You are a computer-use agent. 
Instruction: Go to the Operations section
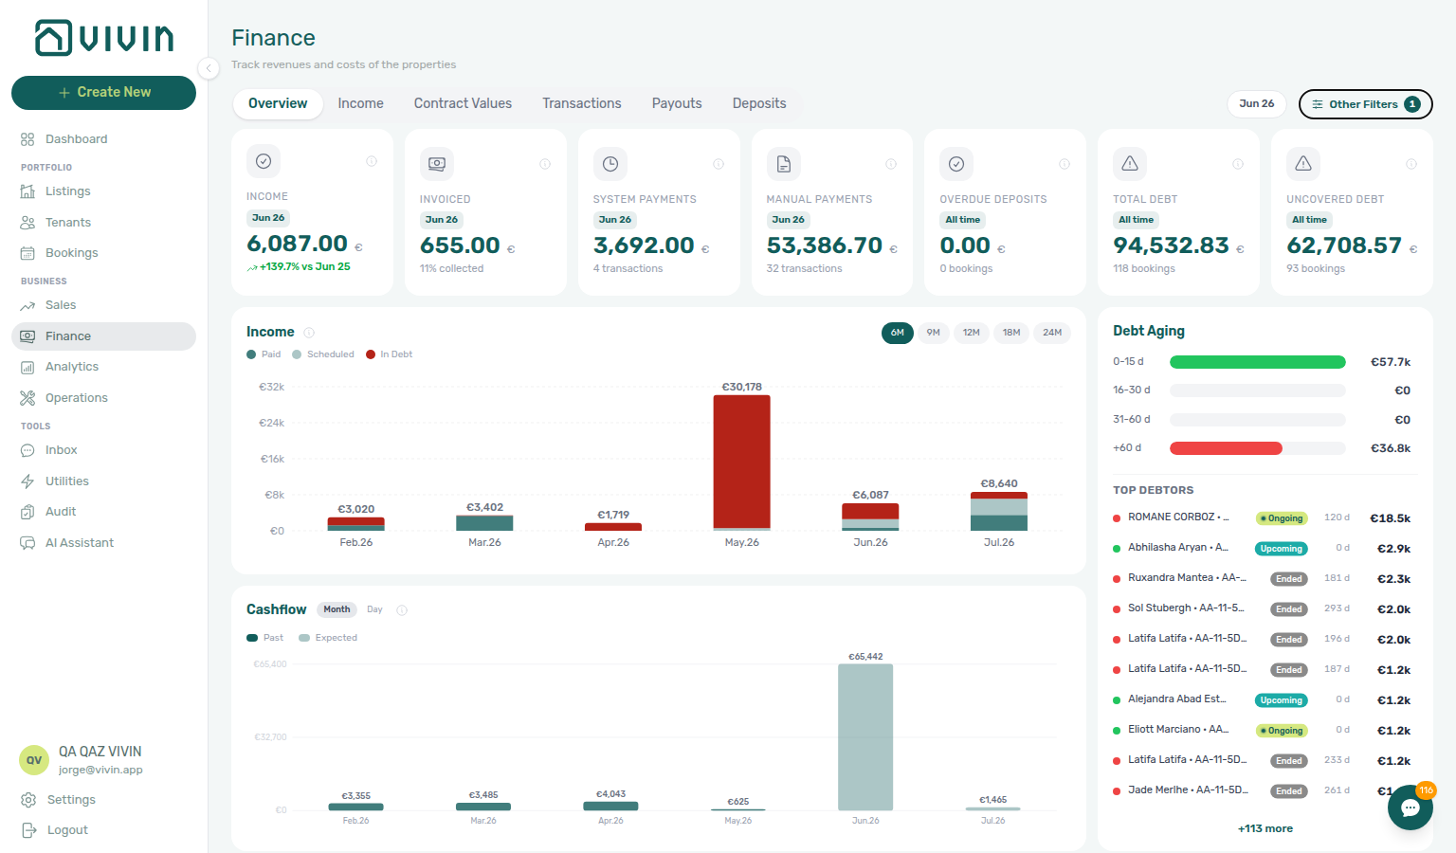(103, 398)
